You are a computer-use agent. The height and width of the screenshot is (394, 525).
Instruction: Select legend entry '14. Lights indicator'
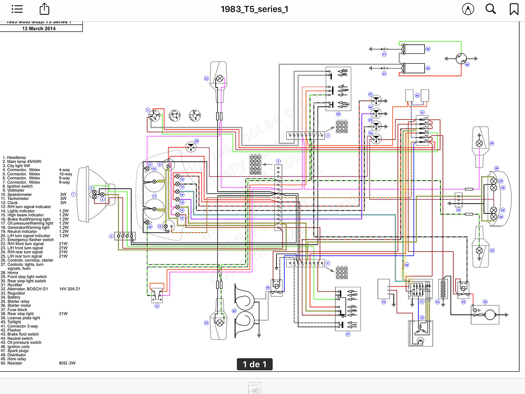coord(18,211)
